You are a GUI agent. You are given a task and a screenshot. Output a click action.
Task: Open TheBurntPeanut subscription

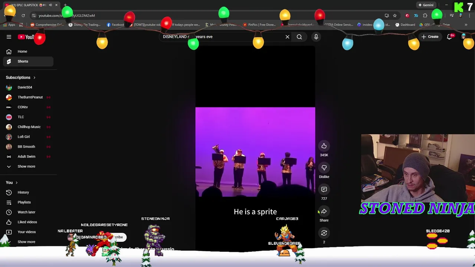28,97
